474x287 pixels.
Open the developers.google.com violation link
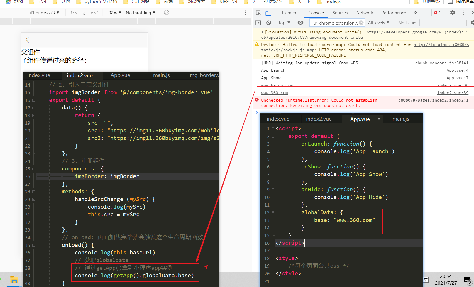pyautogui.click(x=404, y=32)
